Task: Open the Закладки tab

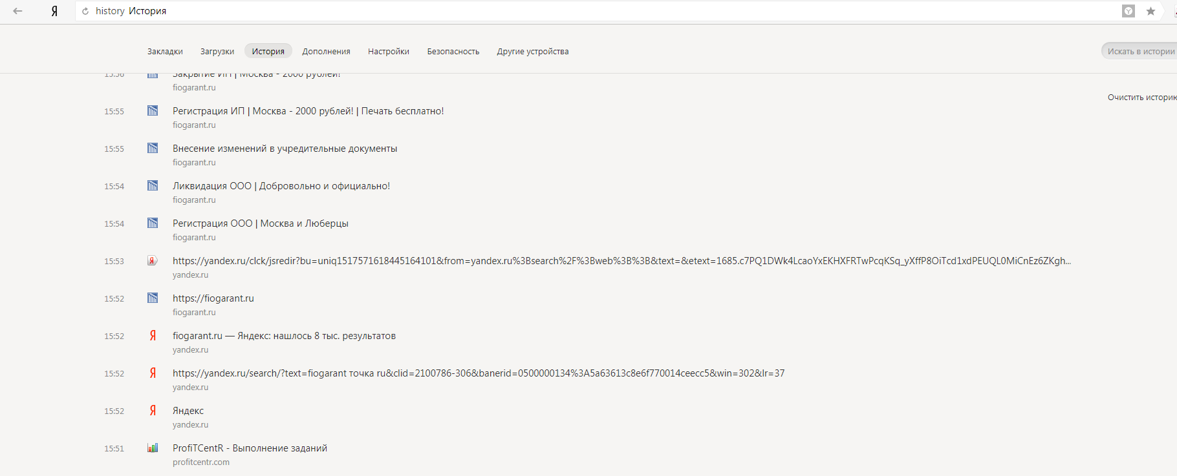Action: pyautogui.click(x=165, y=52)
